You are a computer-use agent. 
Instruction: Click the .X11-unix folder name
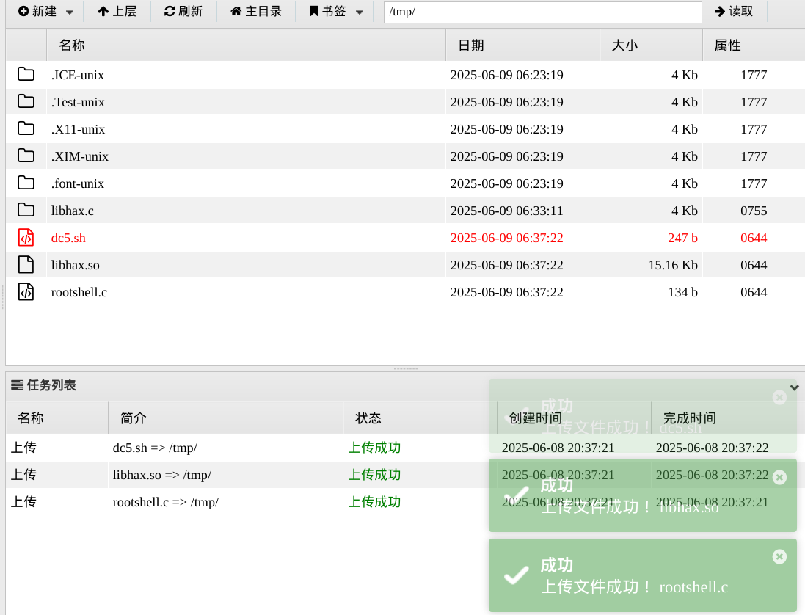(78, 129)
